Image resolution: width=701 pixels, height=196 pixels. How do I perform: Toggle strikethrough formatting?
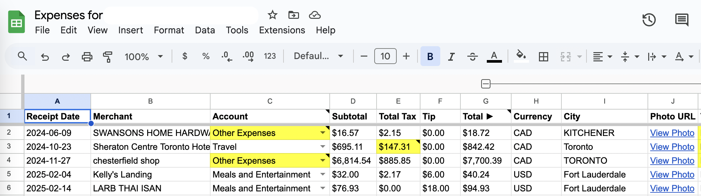point(472,56)
